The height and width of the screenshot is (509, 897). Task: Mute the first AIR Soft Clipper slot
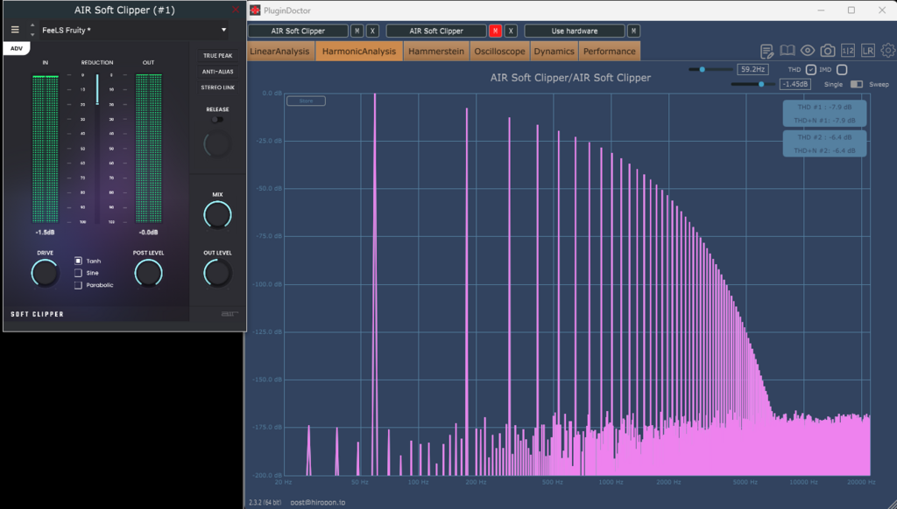tap(357, 31)
